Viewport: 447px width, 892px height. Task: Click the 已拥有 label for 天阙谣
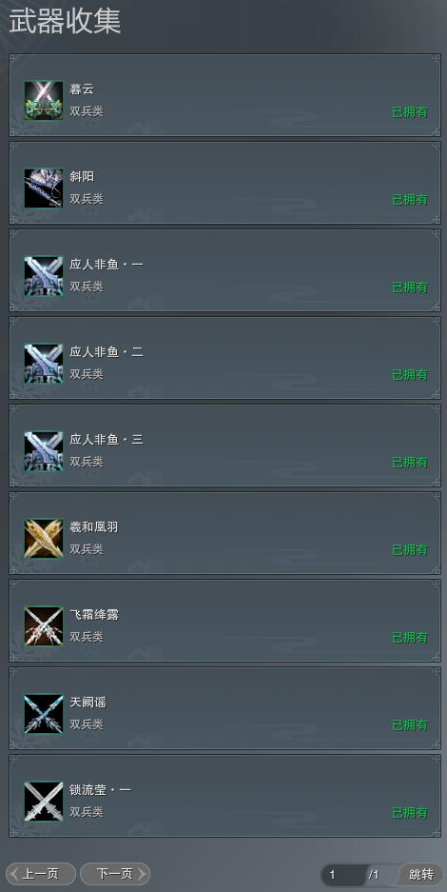click(410, 725)
